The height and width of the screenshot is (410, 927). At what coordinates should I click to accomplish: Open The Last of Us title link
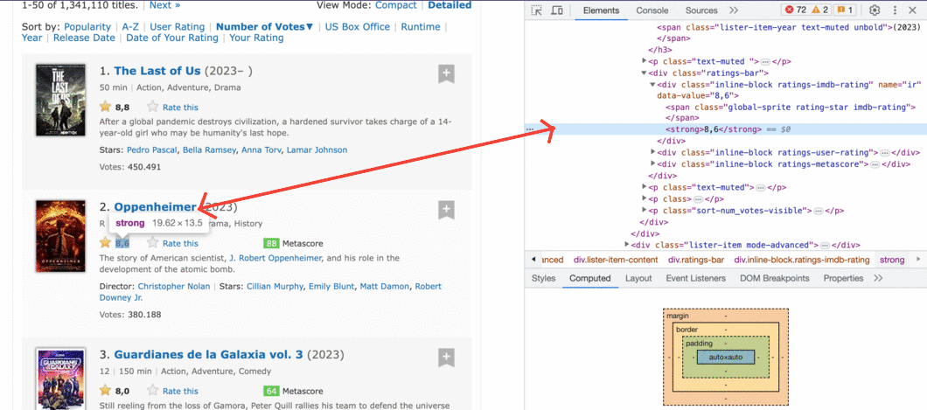157,71
